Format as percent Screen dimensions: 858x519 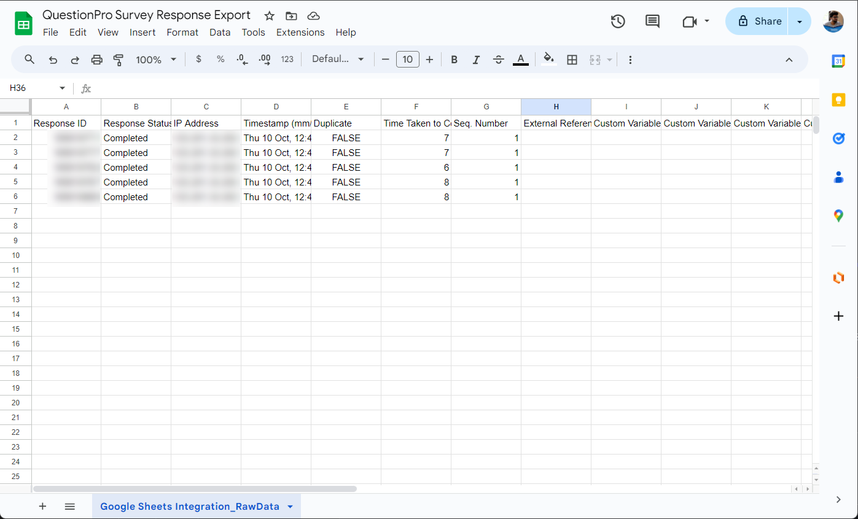[x=220, y=60]
